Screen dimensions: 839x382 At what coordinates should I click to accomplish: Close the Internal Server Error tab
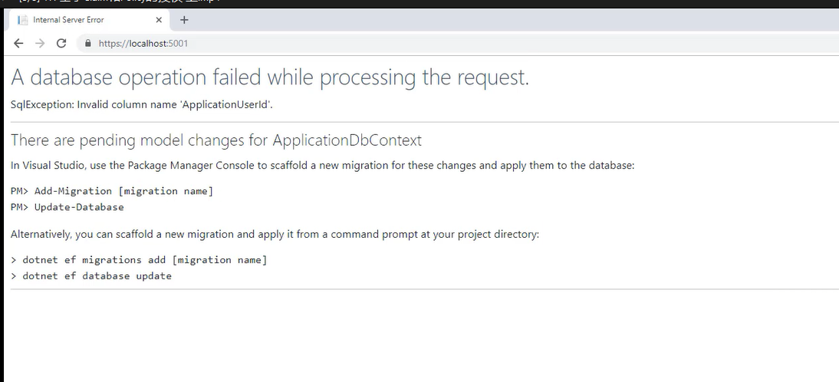(159, 20)
